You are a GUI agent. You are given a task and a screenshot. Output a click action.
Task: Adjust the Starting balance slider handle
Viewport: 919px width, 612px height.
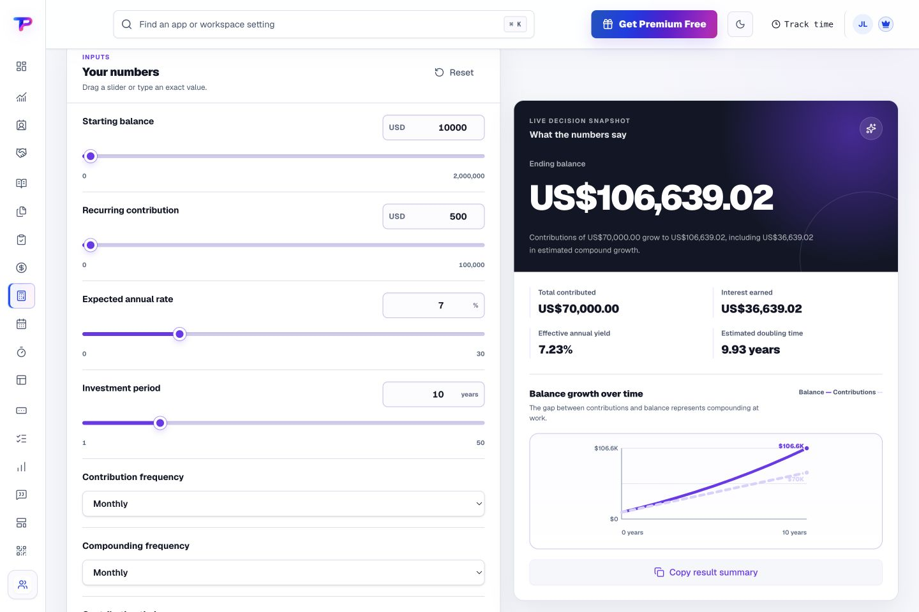pyautogui.click(x=91, y=156)
